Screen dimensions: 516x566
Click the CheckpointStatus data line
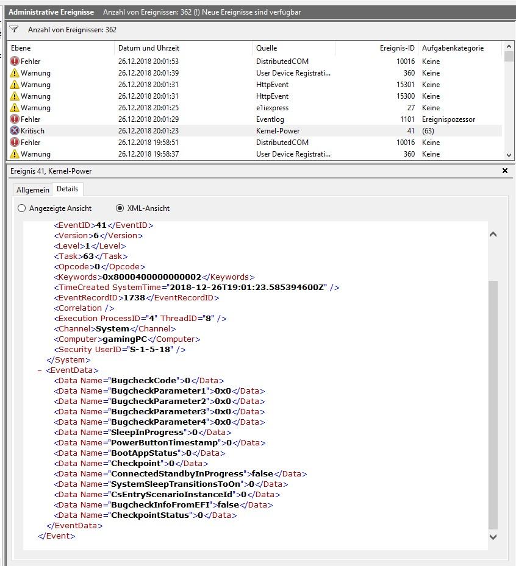(x=145, y=515)
